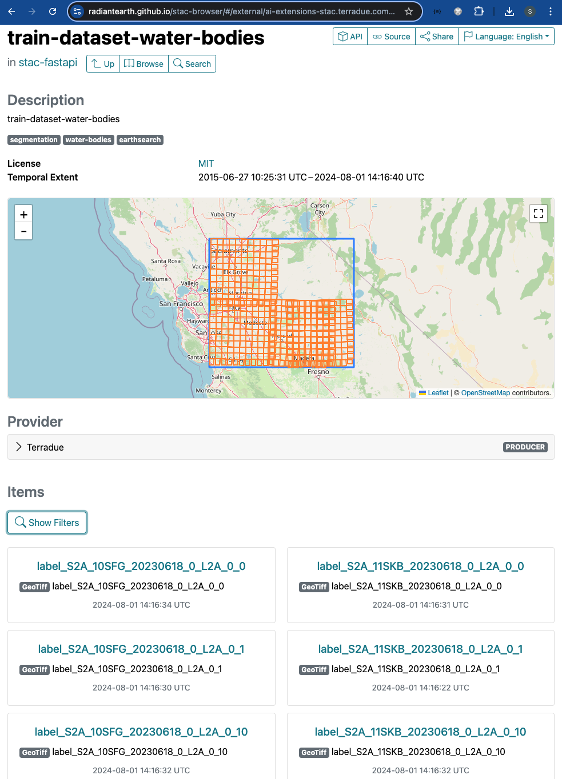
Task: Open the browser three-dot menu
Action: (550, 11)
